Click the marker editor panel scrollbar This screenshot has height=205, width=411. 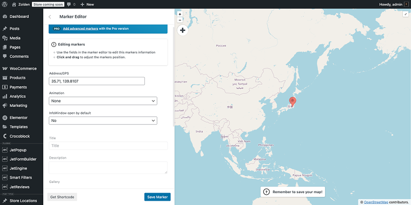(173, 76)
